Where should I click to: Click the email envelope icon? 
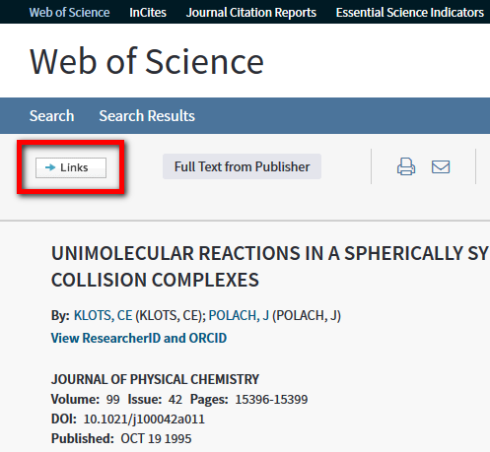click(441, 166)
